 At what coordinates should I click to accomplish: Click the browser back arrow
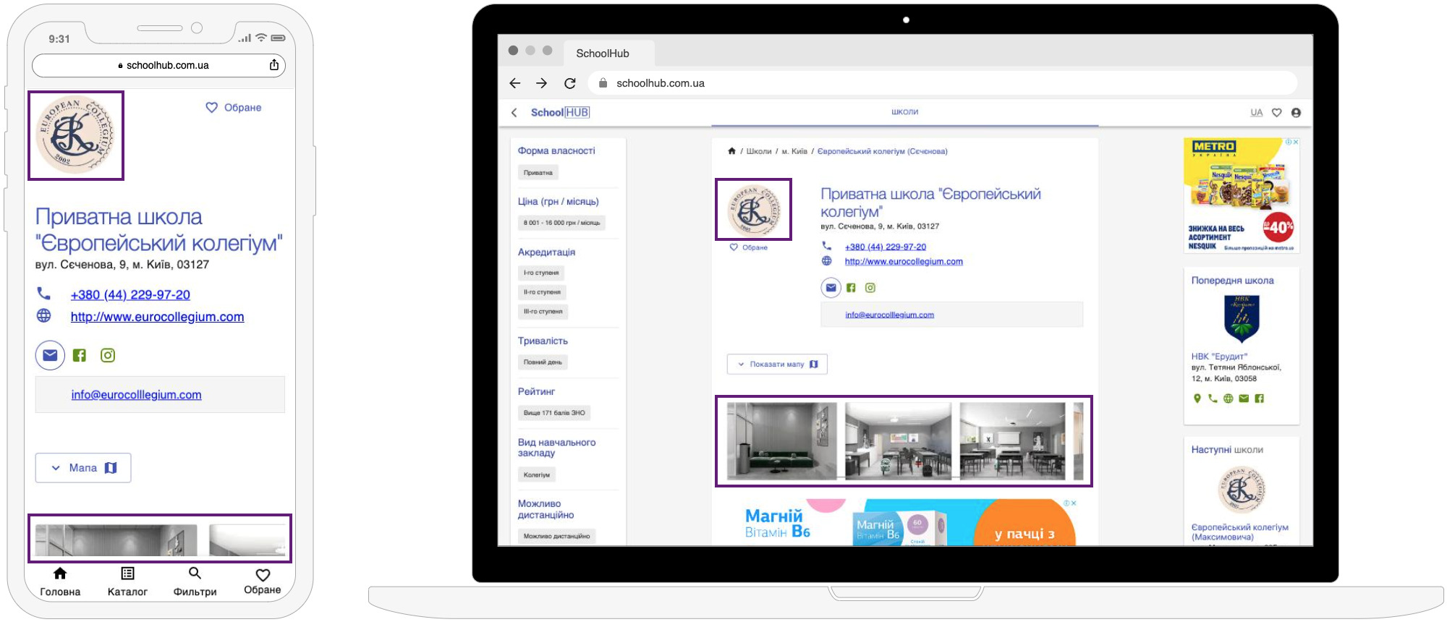pos(515,83)
